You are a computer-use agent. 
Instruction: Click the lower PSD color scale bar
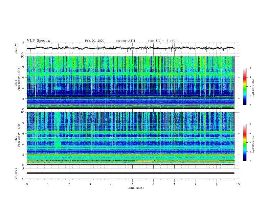pos(245,142)
